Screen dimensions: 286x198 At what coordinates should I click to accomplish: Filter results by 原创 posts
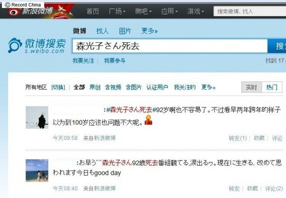(95, 87)
